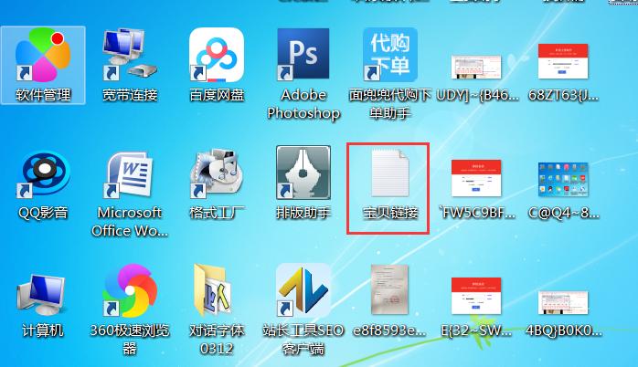Click the 360极速浏览器 label text
638x367 pixels.
(130, 339)
